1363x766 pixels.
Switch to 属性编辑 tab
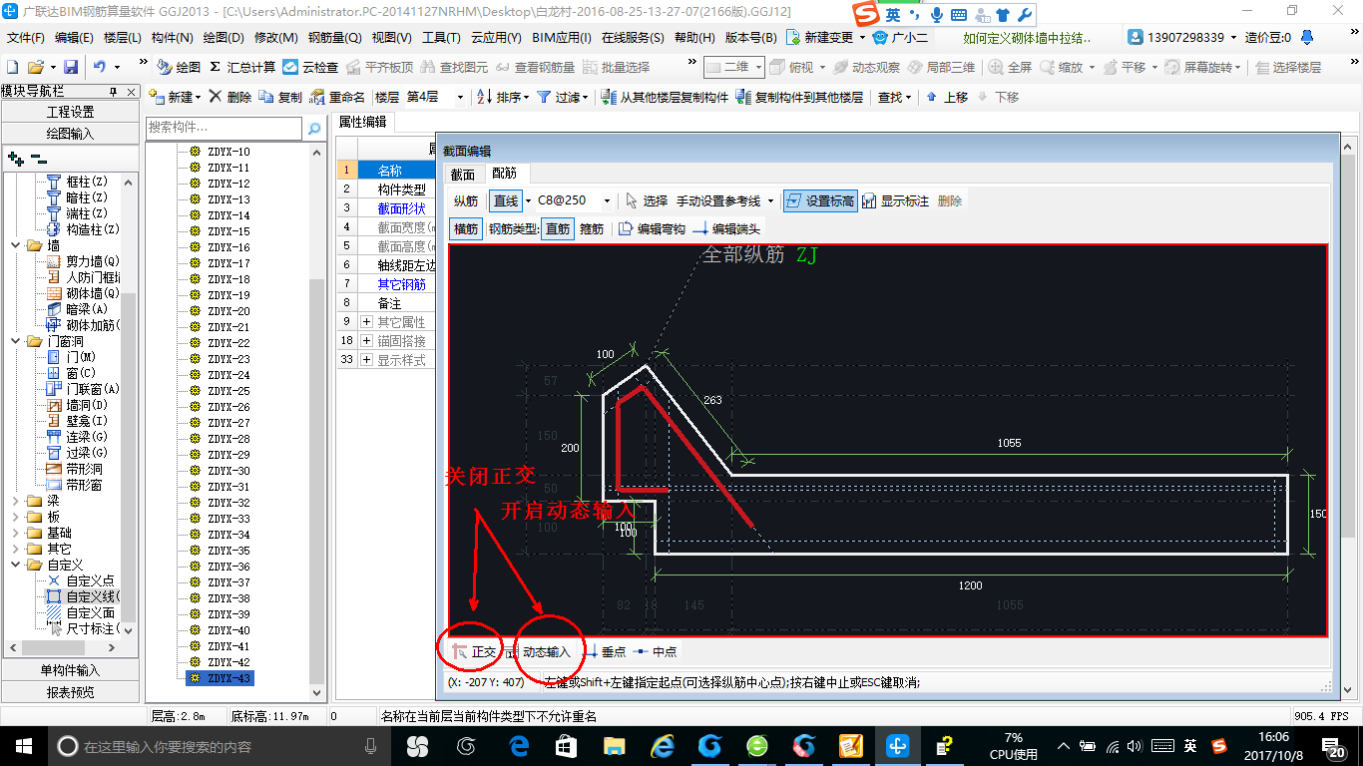pyautogui.click(x=362, y=122)
